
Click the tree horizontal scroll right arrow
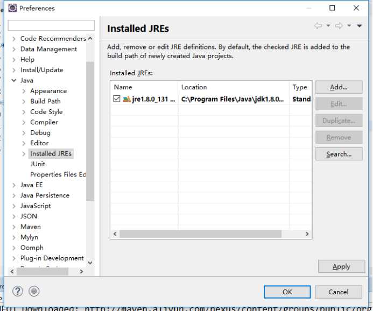[81, 271]
